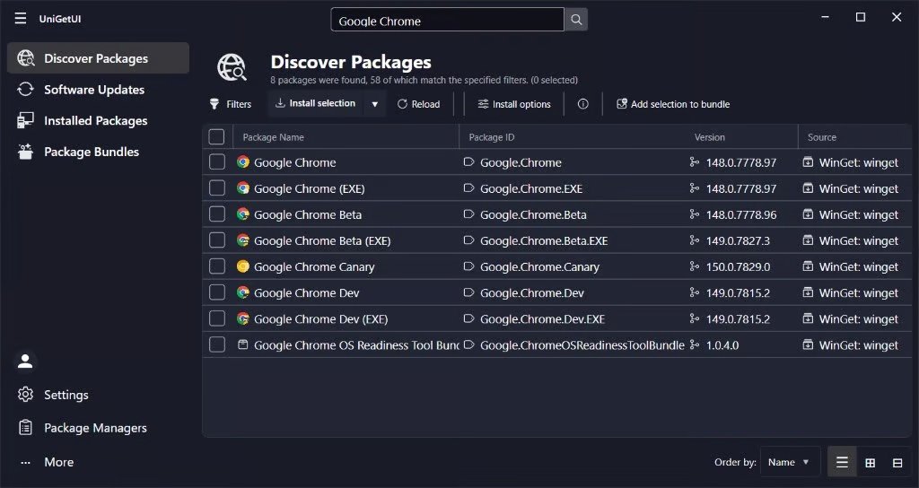919x488 pixels.
Task: Select version text 149.0.7827.3
Action: 738,240
